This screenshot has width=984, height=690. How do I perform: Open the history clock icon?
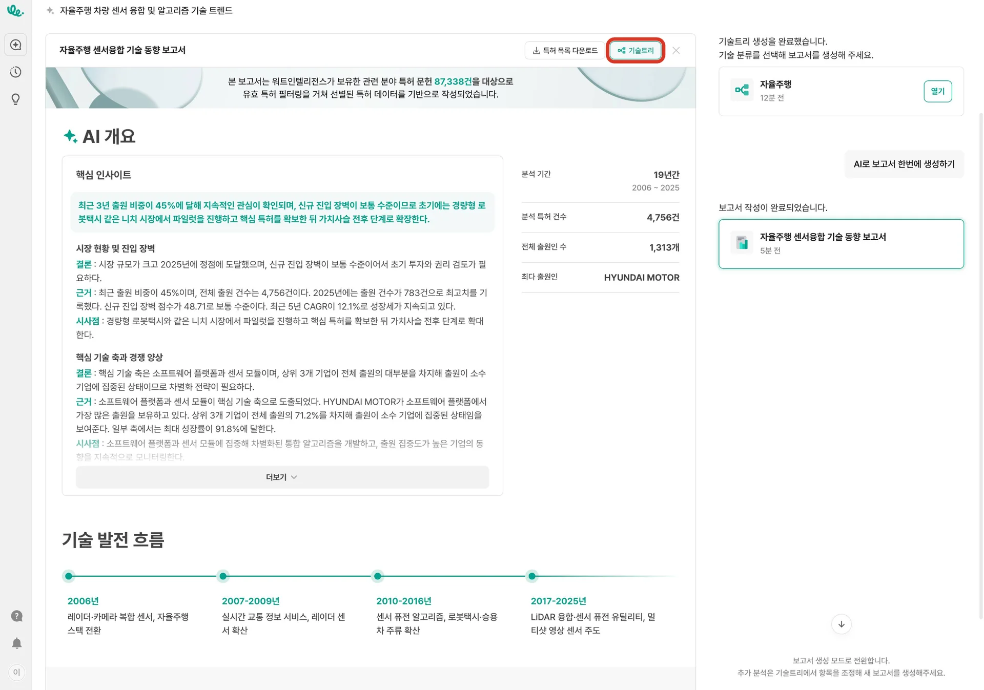[x=16, y=72]
